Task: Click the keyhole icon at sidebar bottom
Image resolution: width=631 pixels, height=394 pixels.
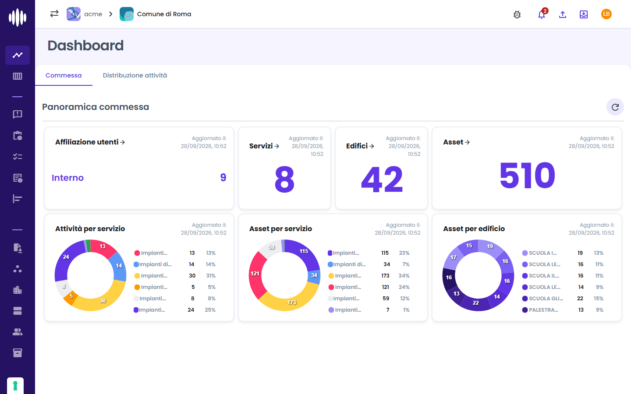Action: pos(15,386)
